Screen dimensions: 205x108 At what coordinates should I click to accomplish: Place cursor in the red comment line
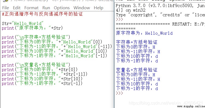click(x=42, y=14)
